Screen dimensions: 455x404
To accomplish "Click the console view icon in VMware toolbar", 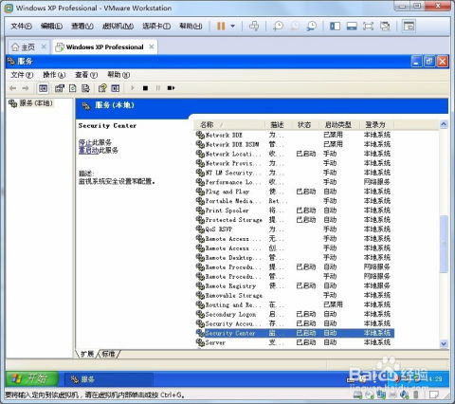I will pos(409,26).
